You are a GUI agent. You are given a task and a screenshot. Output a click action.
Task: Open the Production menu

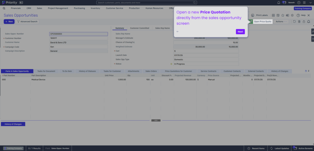(134, 8)
